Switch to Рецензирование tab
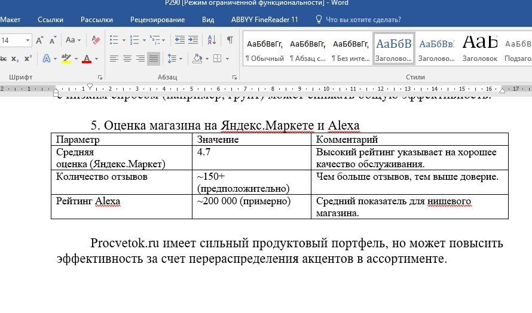 157,20
